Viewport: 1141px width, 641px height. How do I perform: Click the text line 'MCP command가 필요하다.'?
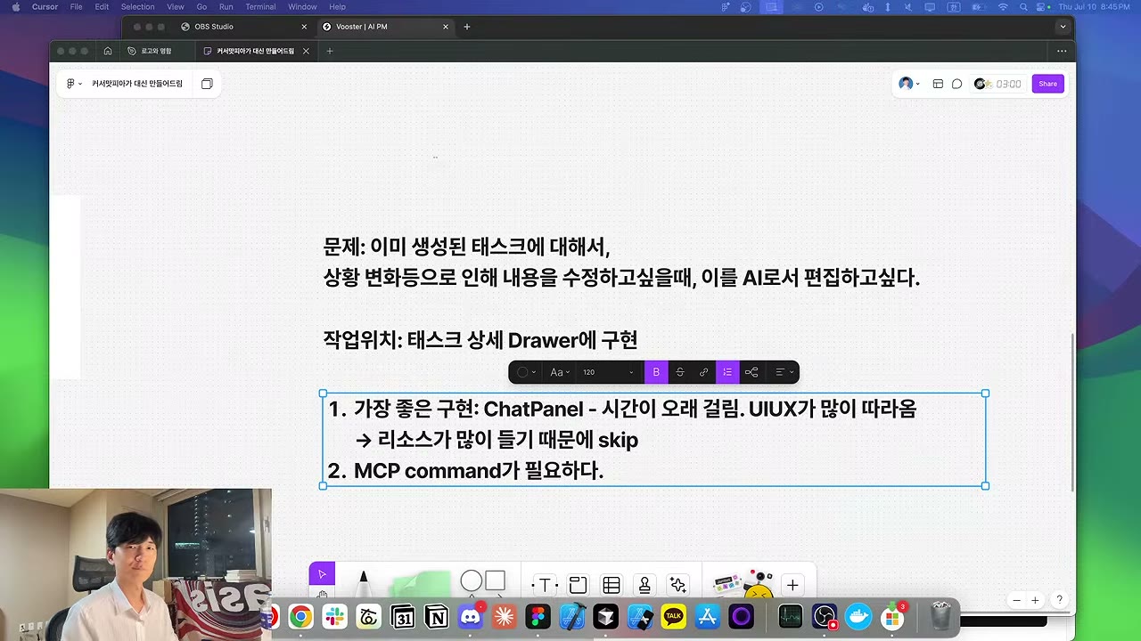point(479,471)
